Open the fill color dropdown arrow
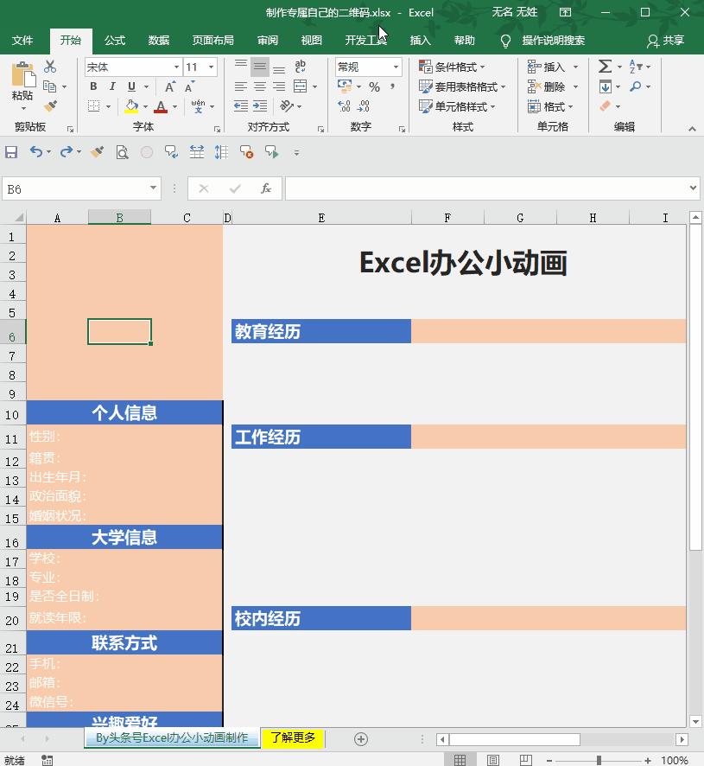 pos(143,106)
